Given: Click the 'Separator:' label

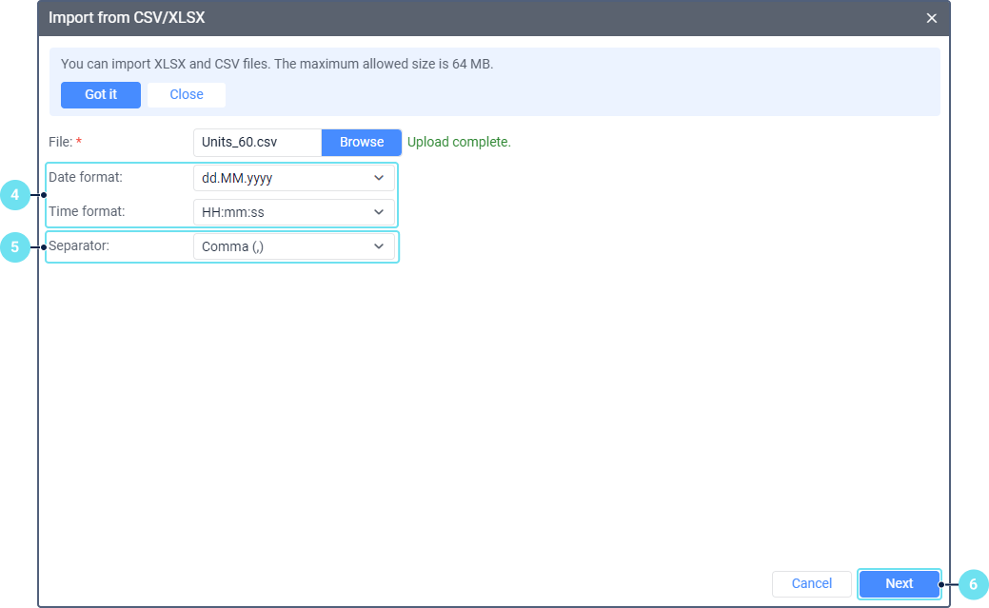Looking at the screenshot, I should pos(79,246).
